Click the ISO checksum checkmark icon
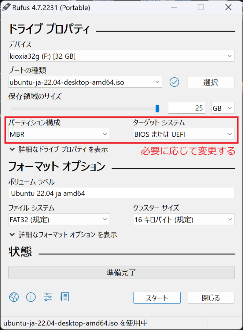This screenshot has width=243, height=330. [174, 82]
